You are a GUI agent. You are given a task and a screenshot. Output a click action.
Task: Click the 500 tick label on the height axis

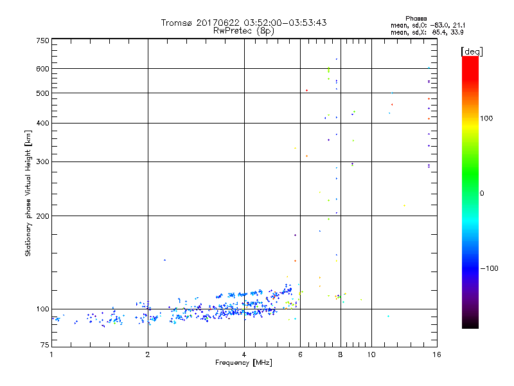tap(42, 93)
